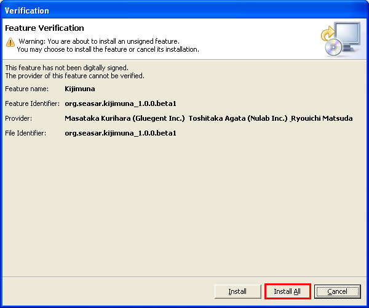
Task: Click the Install All button
Action: [x=287, y=291]
